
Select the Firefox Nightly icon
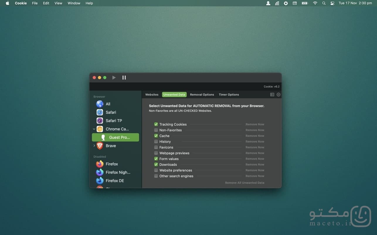coord(100,172)
